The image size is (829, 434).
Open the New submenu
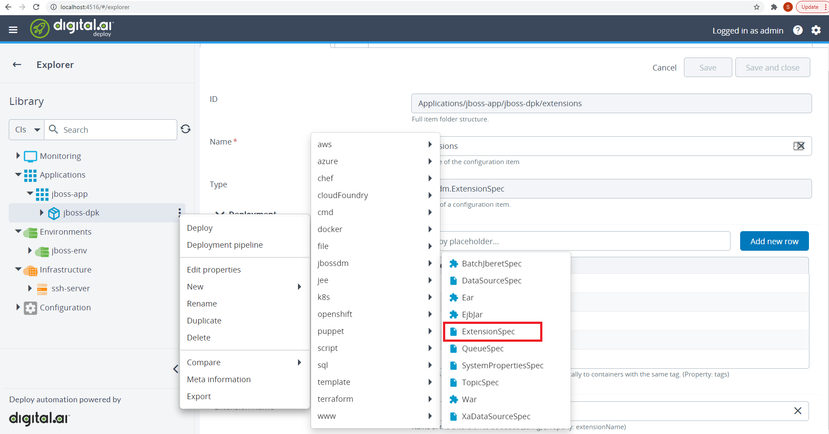click(245, 287)
